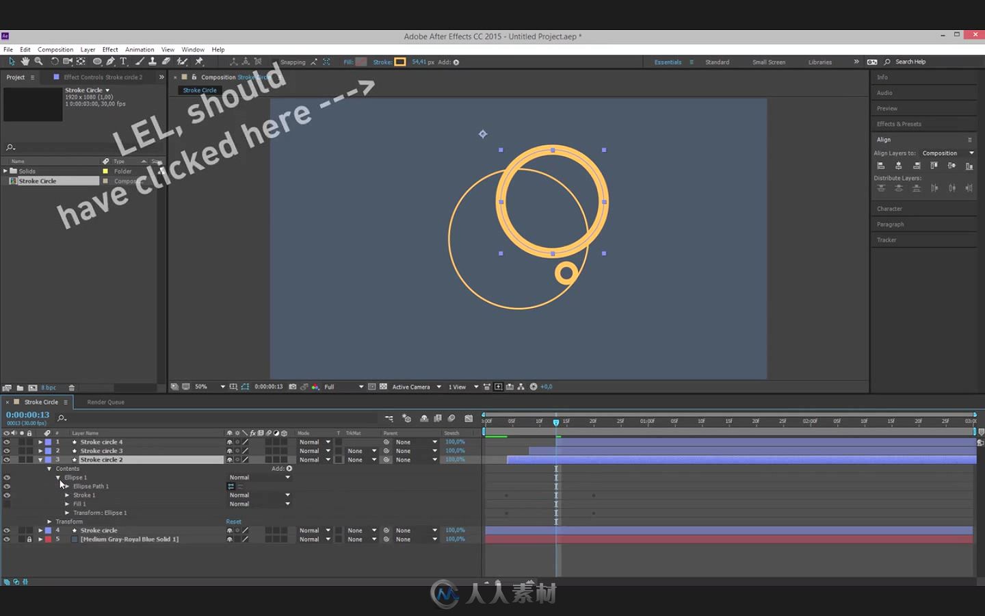
Task: Open the Layer menu
Action: [88, 49]
